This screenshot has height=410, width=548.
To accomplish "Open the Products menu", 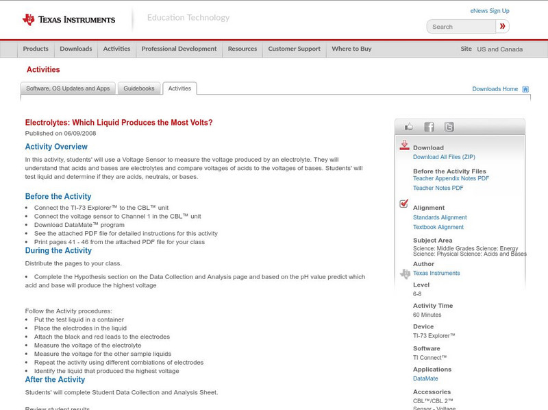I will [36, 49].
